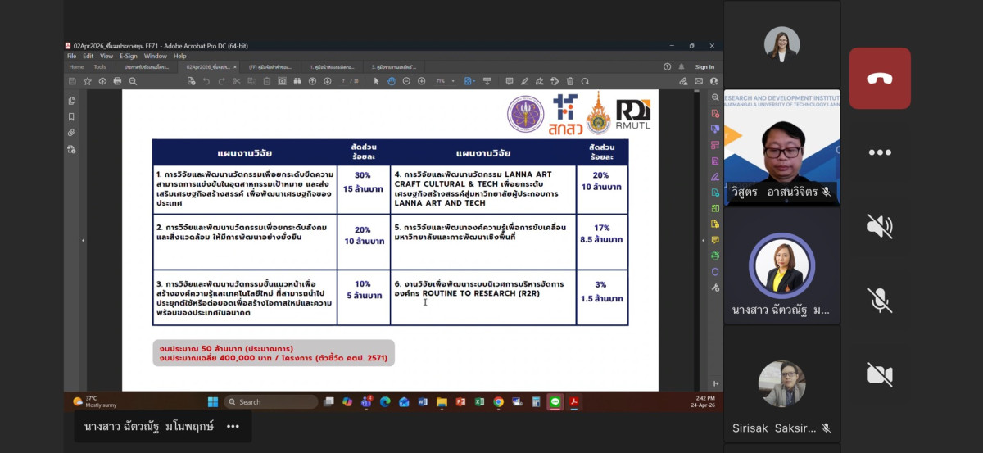This screenshot has width=983, height=453.
Task: Toggle the microphone mute in call
Action: 880,300
